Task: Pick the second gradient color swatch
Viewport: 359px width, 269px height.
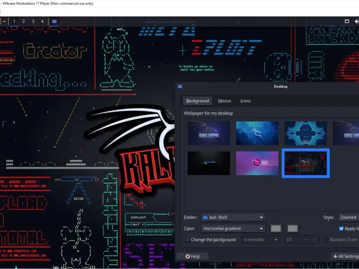Action: [293, 229]
